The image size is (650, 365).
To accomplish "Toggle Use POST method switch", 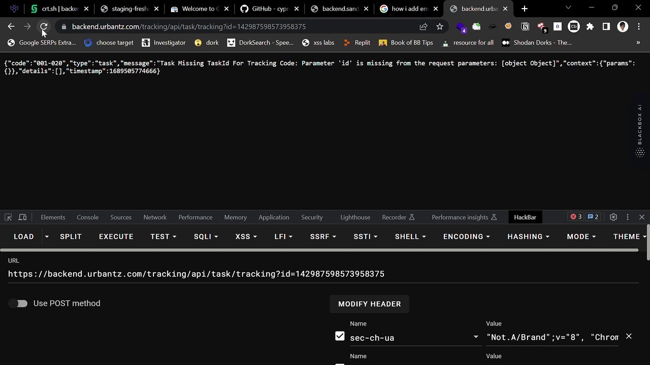I will pos(18,303).
